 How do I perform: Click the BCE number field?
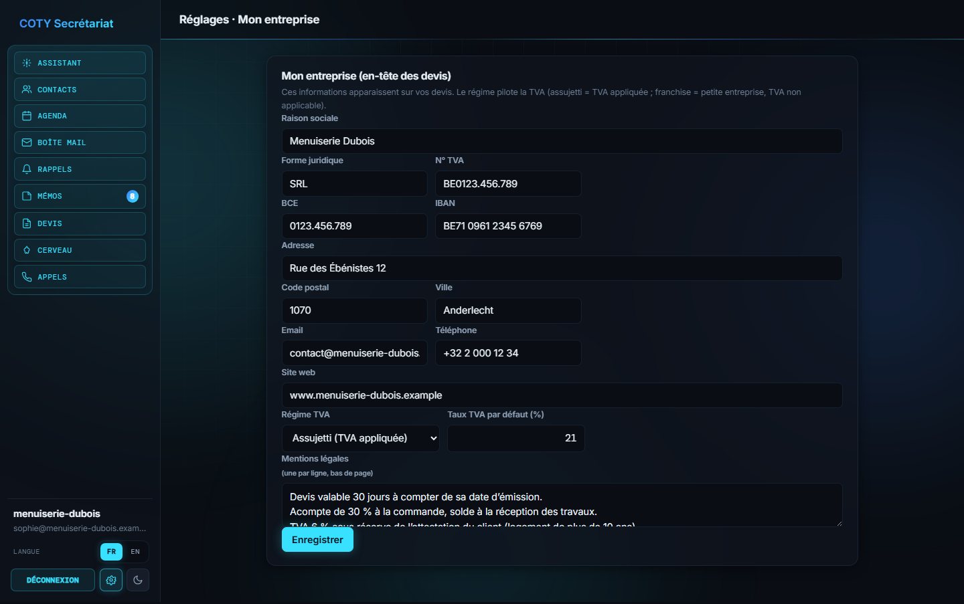[354, 226]
